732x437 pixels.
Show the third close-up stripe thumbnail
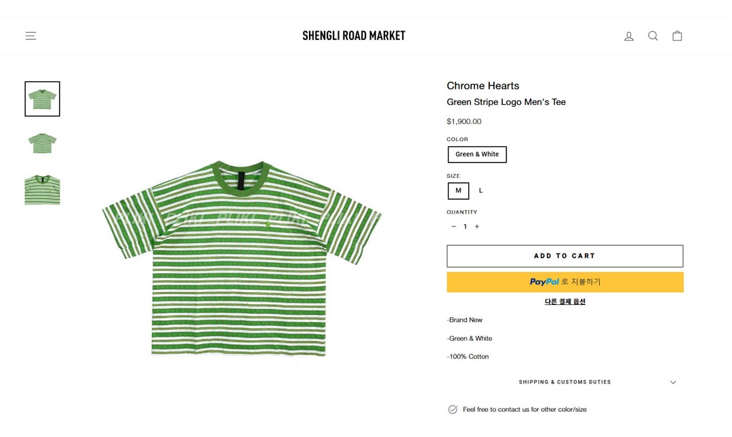coord(42,189)
